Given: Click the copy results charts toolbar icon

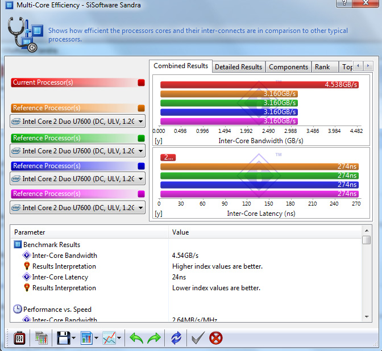Looking at the screenshot, I should click(41, 338).
